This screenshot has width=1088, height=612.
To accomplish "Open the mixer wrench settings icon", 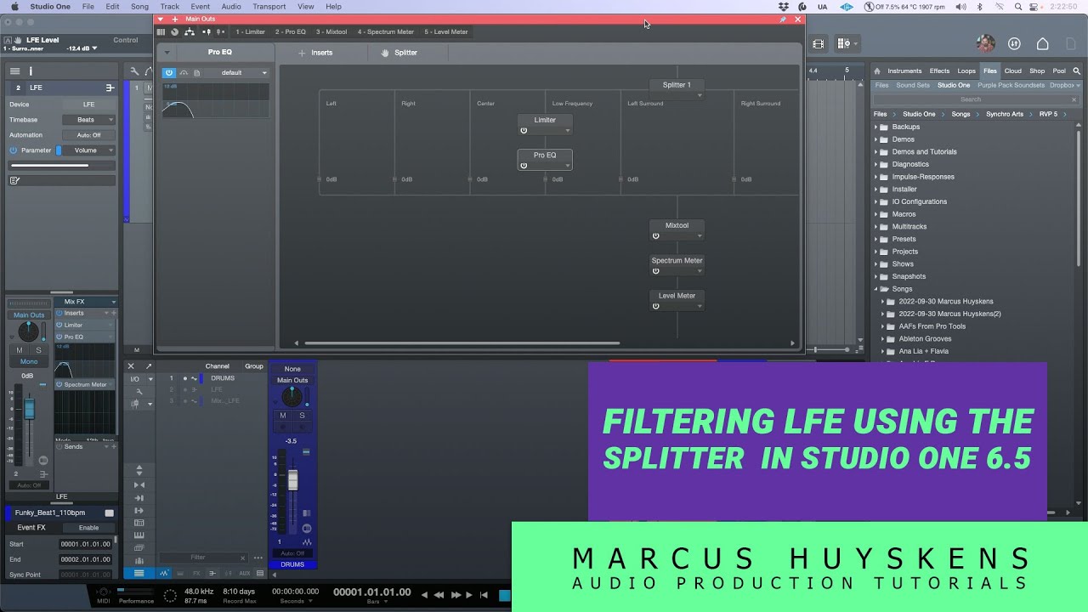I will [139, 392].
